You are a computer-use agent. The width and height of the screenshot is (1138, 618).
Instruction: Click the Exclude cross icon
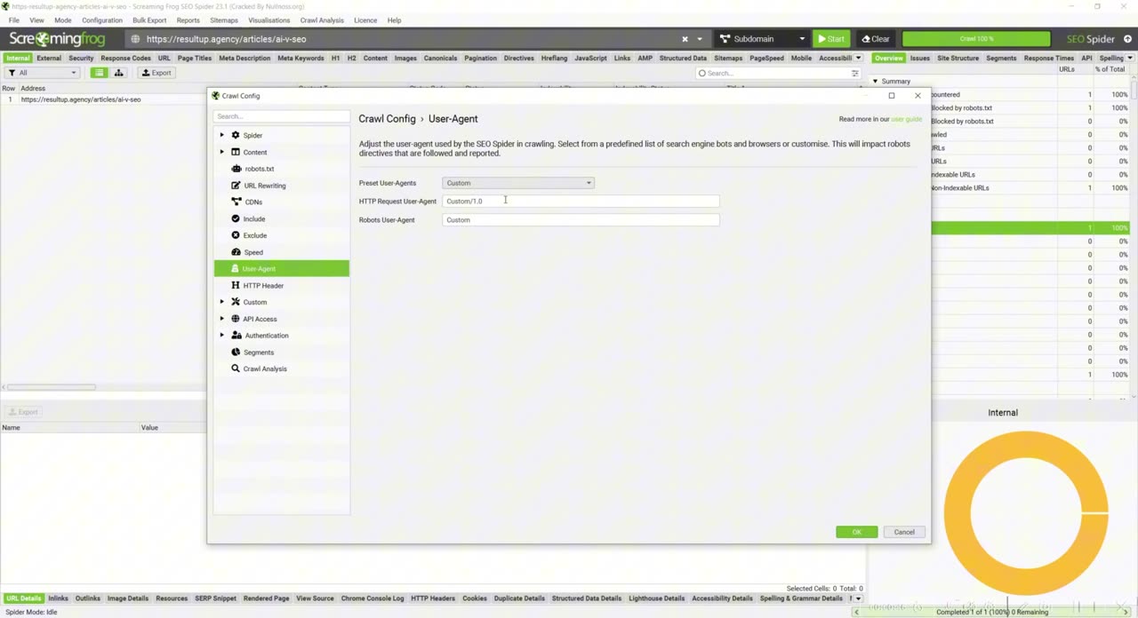[x=236, y=235]
